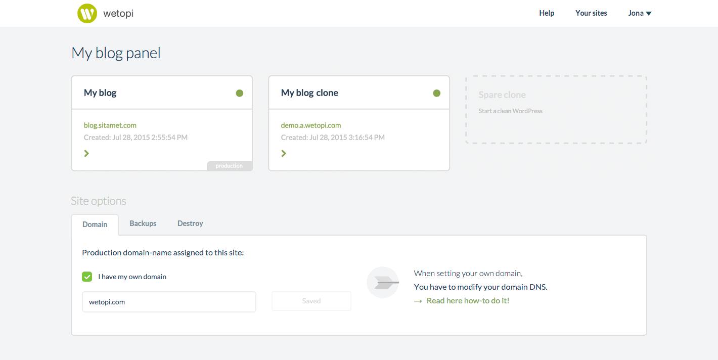The height and width of the screenshot is (360, 718).
Task: Click the Saved button
Action: [x=311, y=301]
